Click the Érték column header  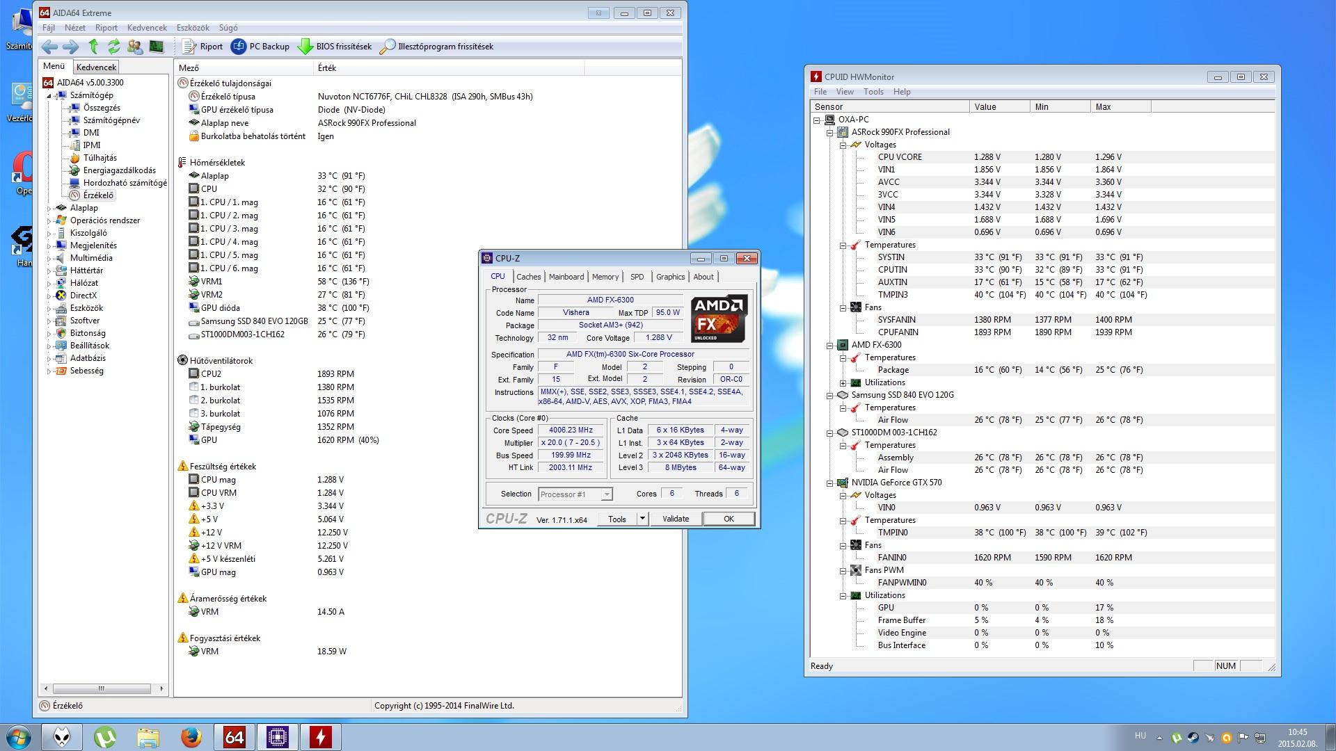tap(449, 67)
